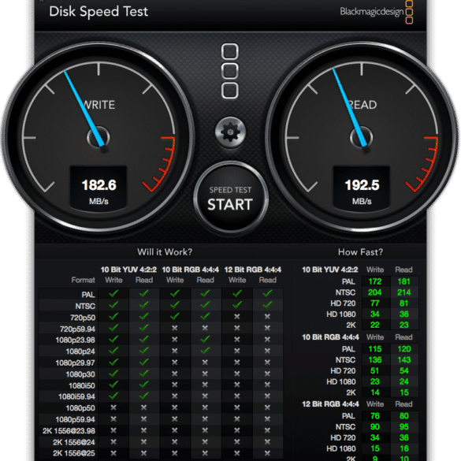Click 1080p59.94 read cross under 10 Bit YUV

point(143,418)
